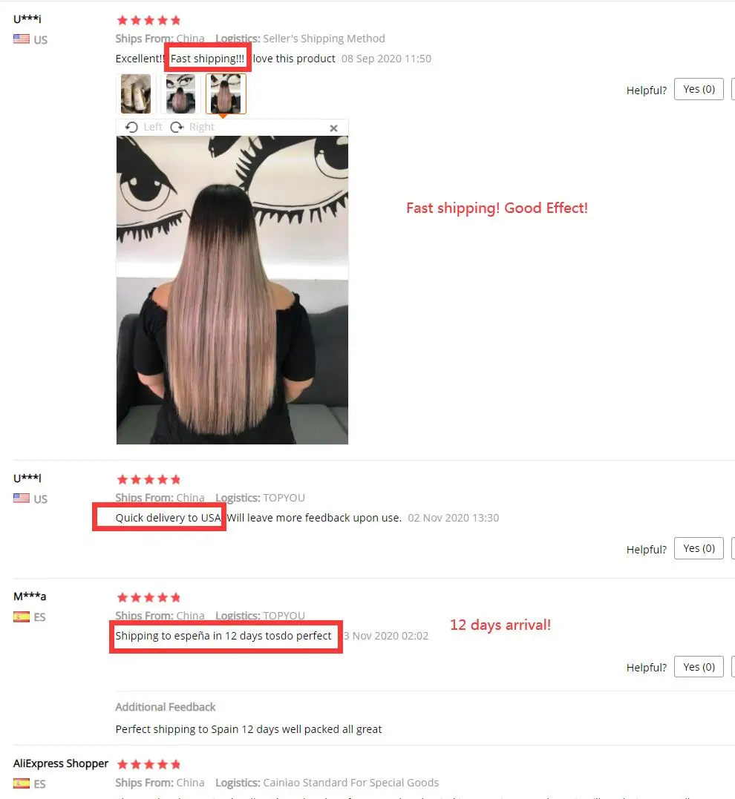Click reviewer name M***a
735x799 pixels.
30,596
